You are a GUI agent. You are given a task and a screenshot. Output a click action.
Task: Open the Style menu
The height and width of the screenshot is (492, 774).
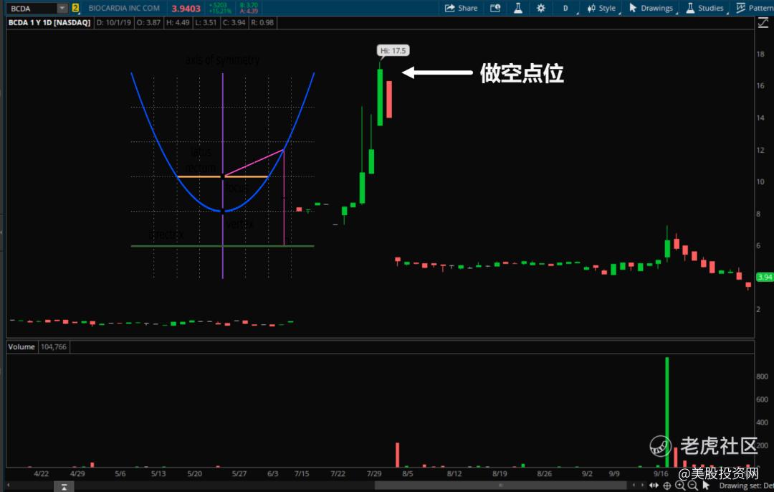tap(602, 8)
